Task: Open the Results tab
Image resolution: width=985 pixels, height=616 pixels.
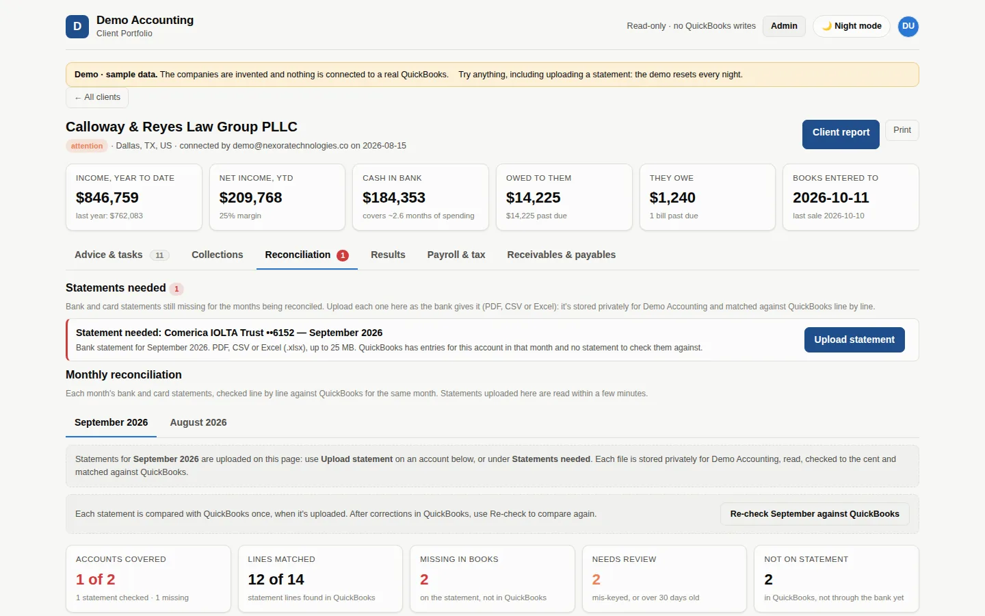Action: (x=388, y=255)
